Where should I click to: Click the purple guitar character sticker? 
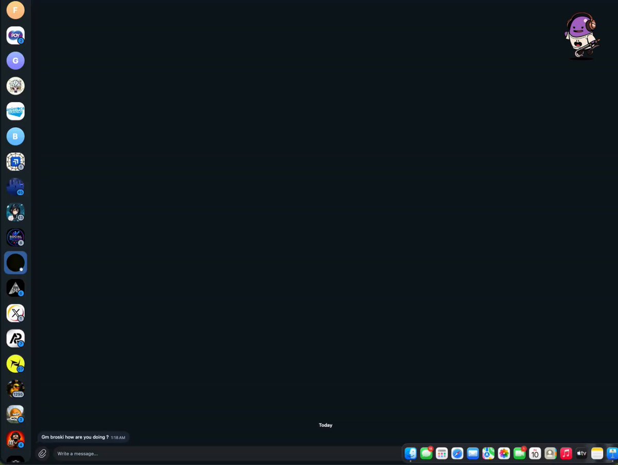pyautogui.click(x=582, y=36)
